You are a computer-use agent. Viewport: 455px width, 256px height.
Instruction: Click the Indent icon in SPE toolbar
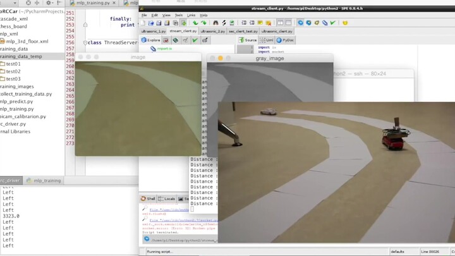tap(244, 23)
